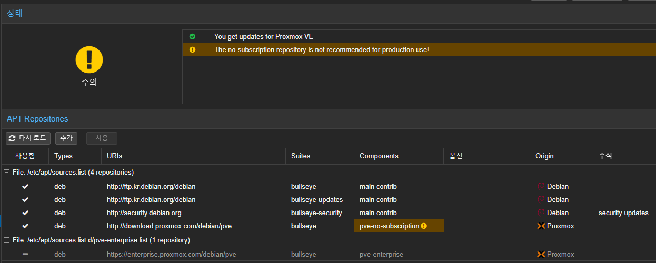Screen dimensions: 656x263
Task: Click the Debian logo in the bullseye-updates row
Action: tap(541, 199)
